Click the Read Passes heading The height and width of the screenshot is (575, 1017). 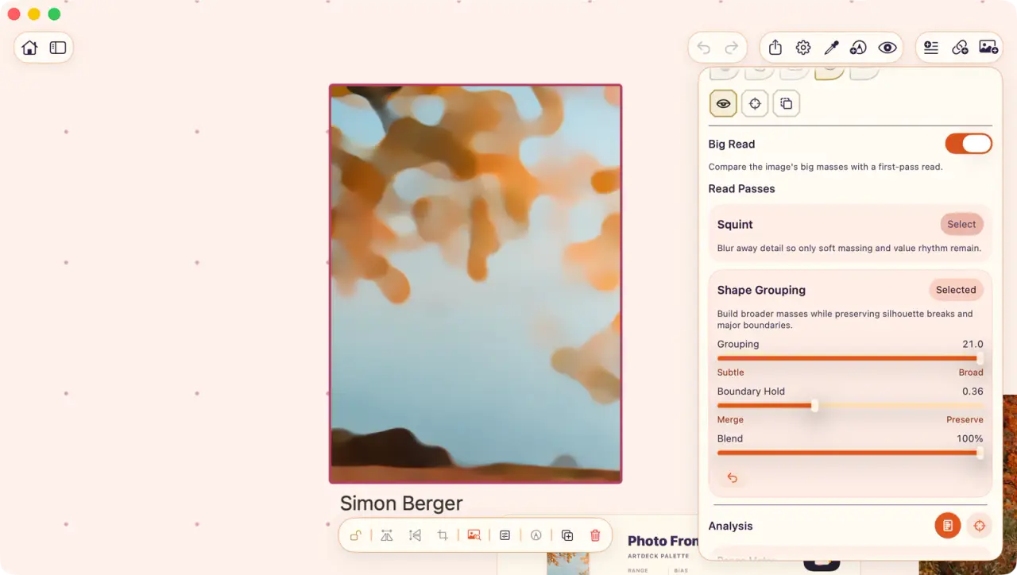741,188
